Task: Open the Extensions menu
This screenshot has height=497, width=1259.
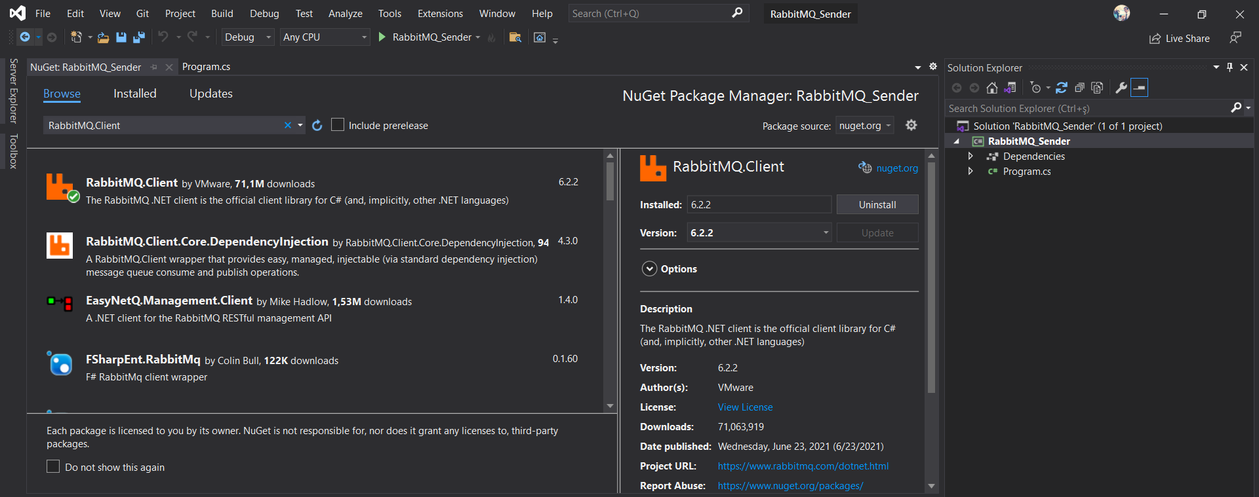Action: (x=440, y=14)
